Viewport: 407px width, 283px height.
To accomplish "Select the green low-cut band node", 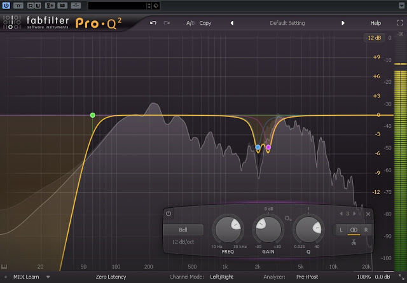I will point(93,115).
